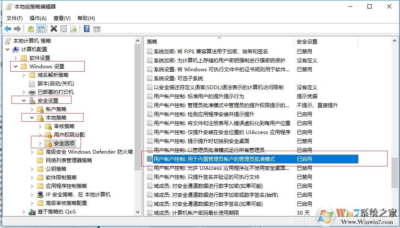Viewport: 400px width, 228px height.
Task: Click the 审核策略 folder icon
Action: pos(48,126)
